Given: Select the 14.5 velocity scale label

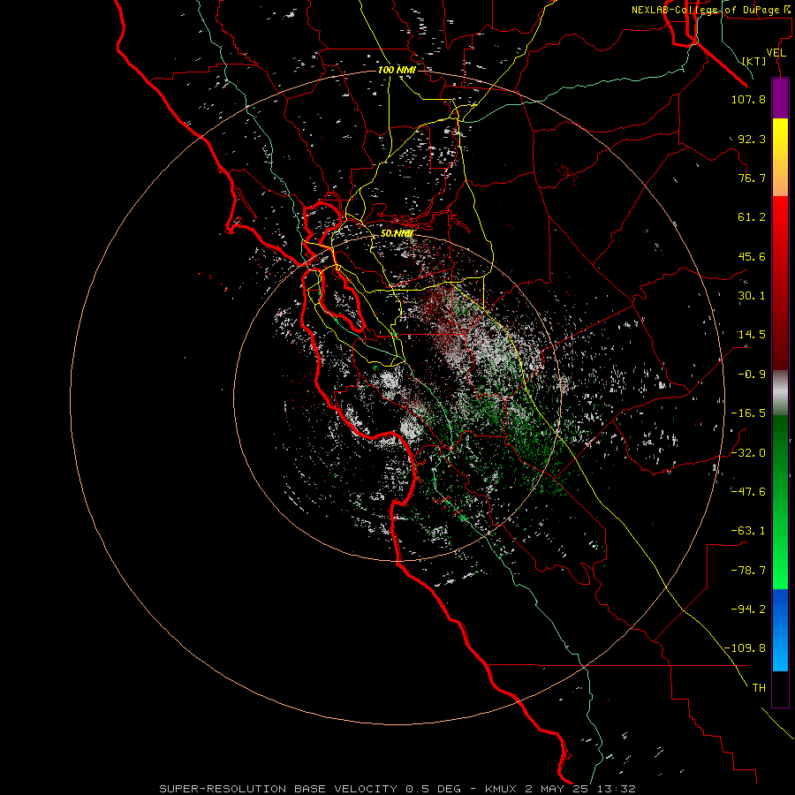Looking at the screenshot, I should tap(752, 335).
